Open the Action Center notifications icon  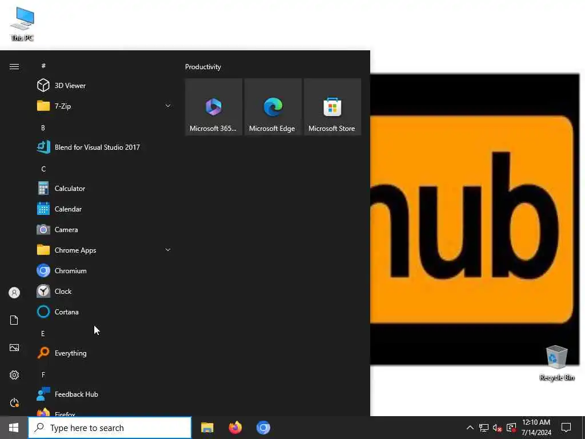click(x=566, y=428)
